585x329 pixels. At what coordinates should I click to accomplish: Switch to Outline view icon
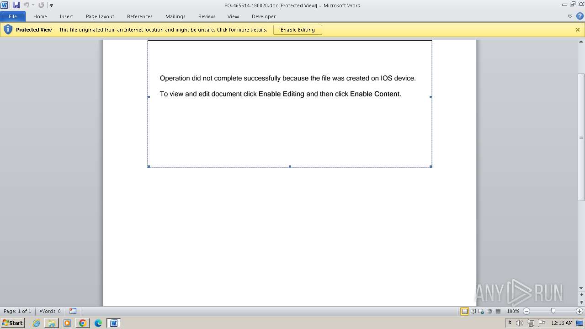pyautogui.click(x=489, y=311)
